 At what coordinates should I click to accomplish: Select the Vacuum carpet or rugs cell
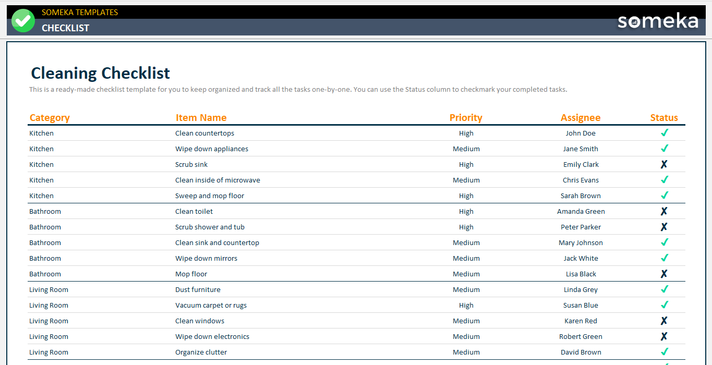click(x=211, y=306)
